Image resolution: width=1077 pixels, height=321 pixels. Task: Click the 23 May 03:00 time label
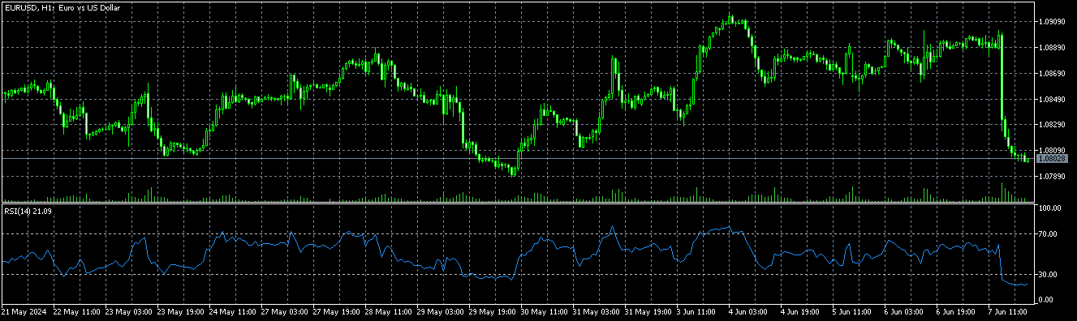(x=129, y=311)
